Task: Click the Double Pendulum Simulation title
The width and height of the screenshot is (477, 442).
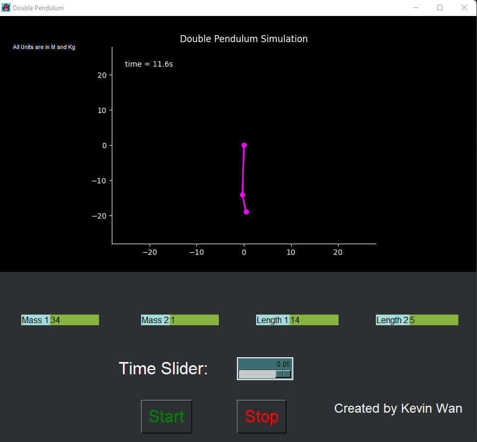Action: 243,38
